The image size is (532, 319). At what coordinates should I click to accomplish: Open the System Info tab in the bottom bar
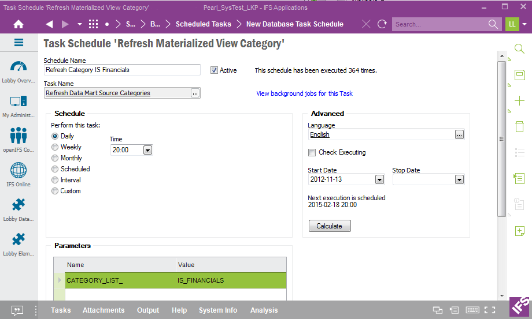point(218,310)
